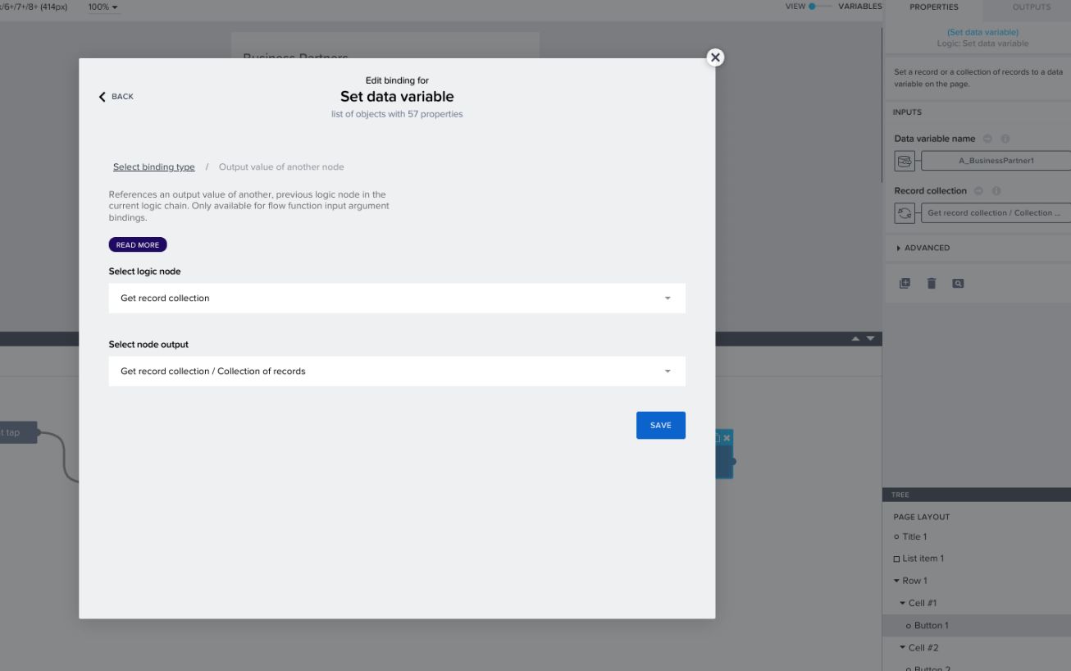Open the 100% zoom level dropdown

(103, 7)
